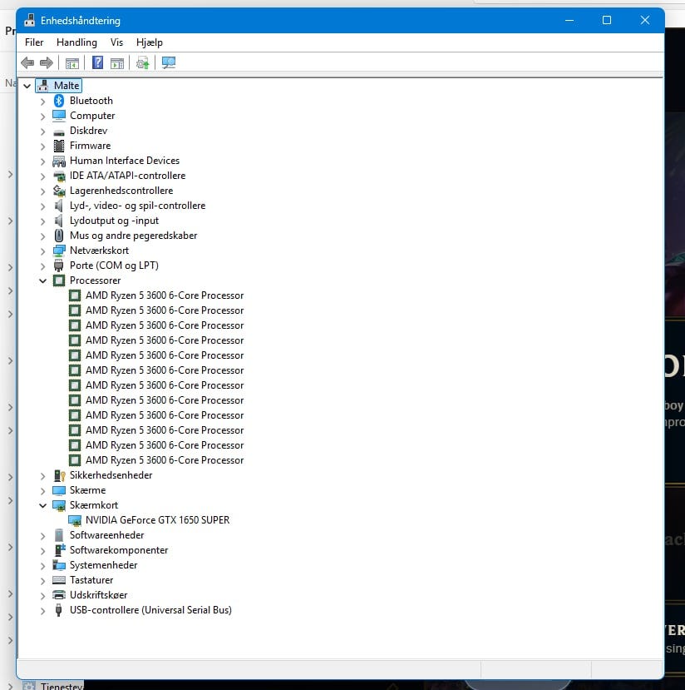Screen dimensions: 685x690
Task: Click the NVIDIA GeForce display adapter icon
Action: point(75,520)
